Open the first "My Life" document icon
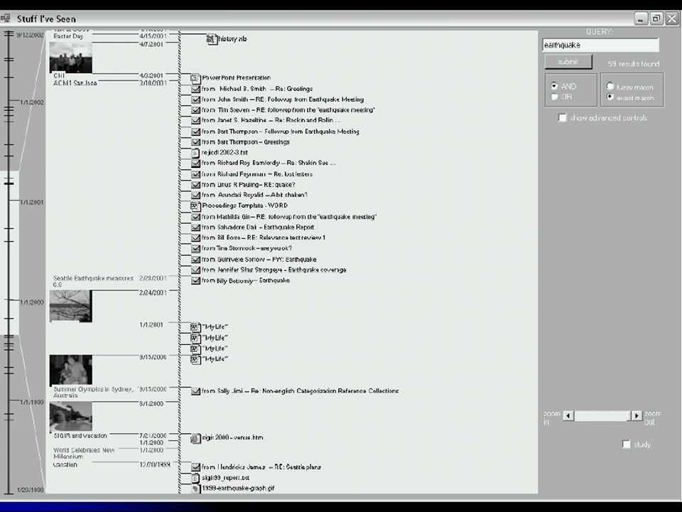This screenshot has width=682, height=512. point(195,327)
